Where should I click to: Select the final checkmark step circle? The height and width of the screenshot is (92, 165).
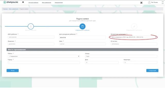[x=134, y=26]
